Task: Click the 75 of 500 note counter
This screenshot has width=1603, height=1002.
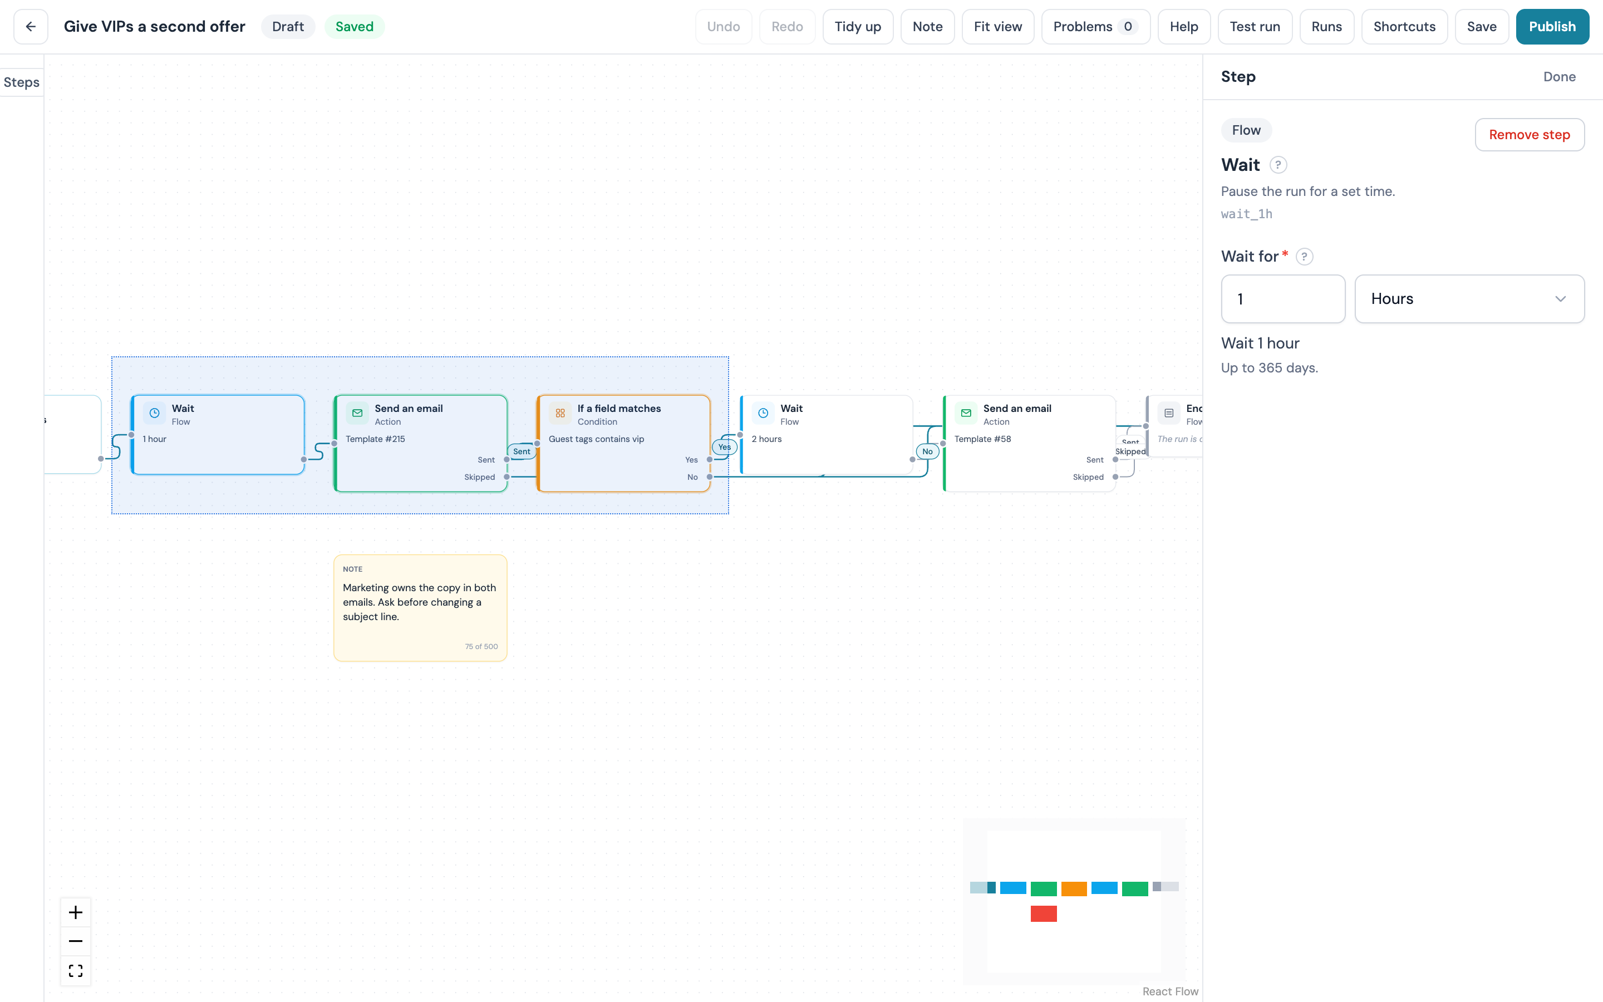Action: pos(481,647)
